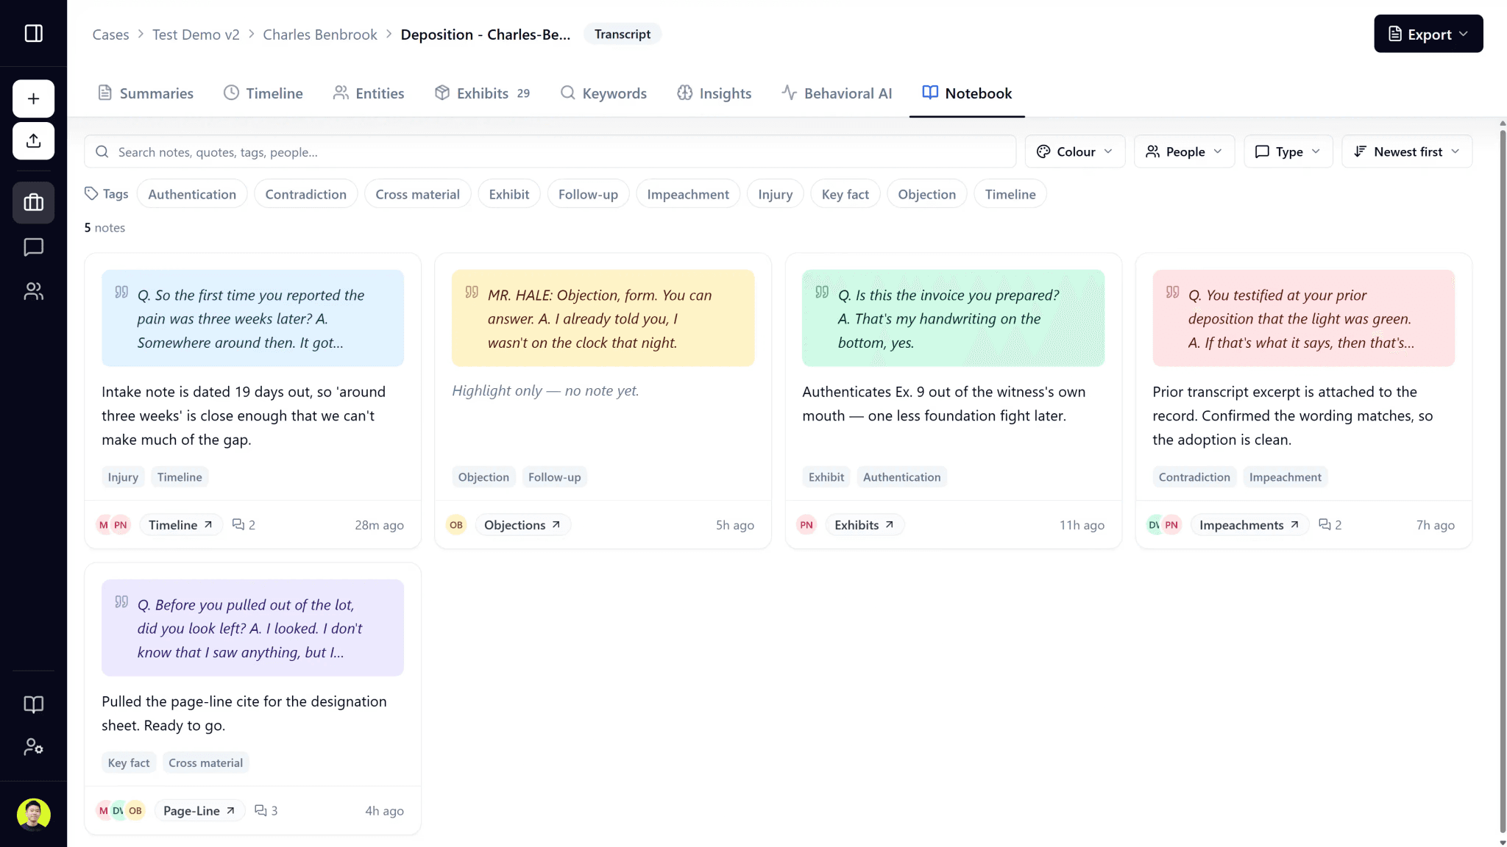Open the people group sidebar icon
The image size is (1507, 847).
pos(33,292)
